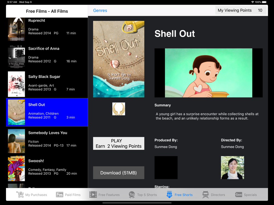The width and height of the screenshot is (274, 205).
Task: Select the Swoosh! film row
Action: point(47,168)
